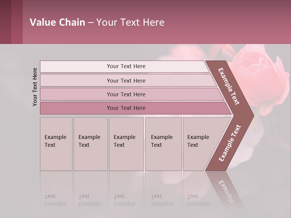The width and height of the screenshot is (291, 218).
Task: Select the third "Your Text Here" bar
Action: [126, 94]
